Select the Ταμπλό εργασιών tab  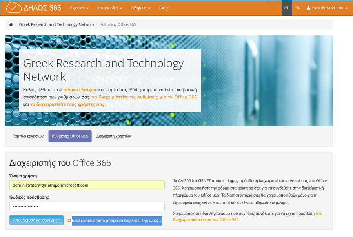[x=28, y=136]
